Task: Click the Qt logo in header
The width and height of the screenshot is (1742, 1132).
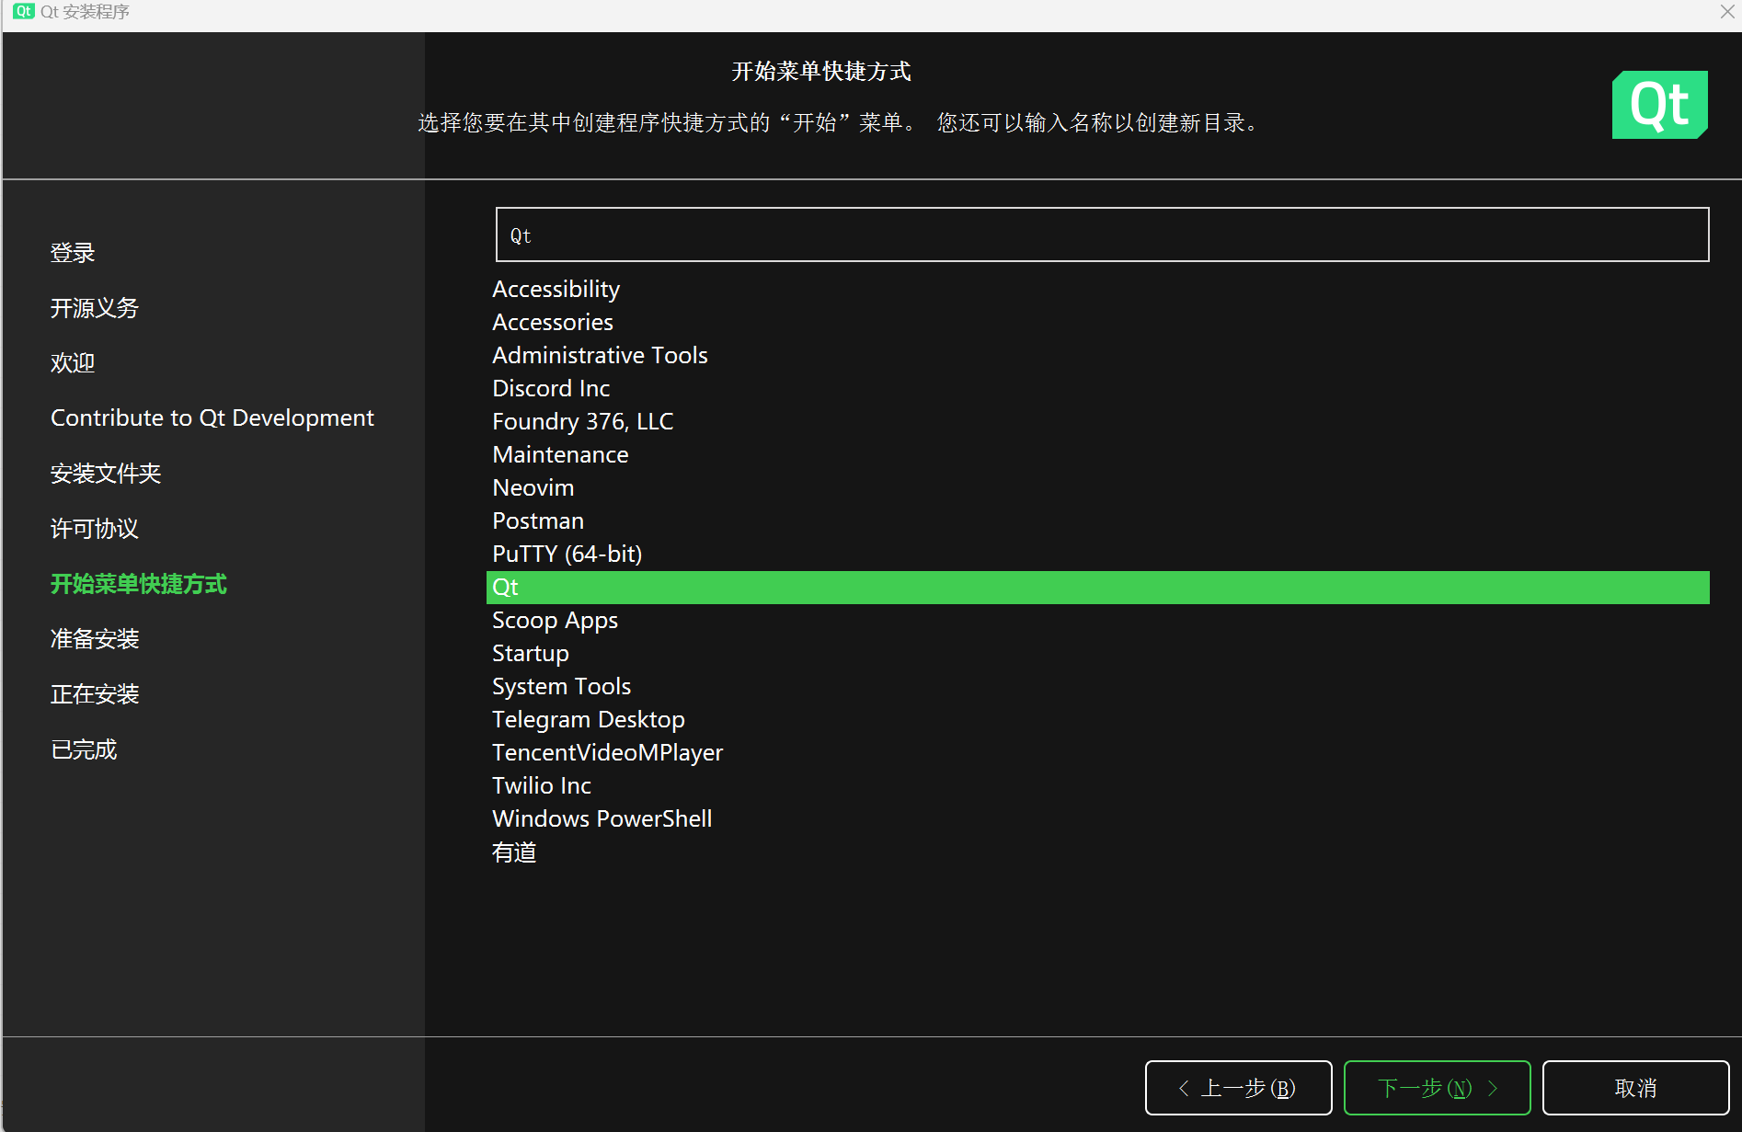Action: 1659,105
